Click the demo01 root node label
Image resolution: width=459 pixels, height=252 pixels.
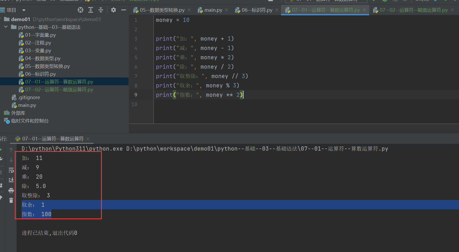[21, 20]
